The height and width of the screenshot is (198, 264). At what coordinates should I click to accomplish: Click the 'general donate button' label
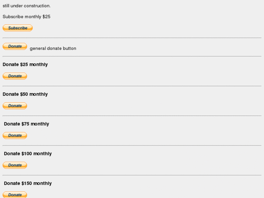point(53,48)
